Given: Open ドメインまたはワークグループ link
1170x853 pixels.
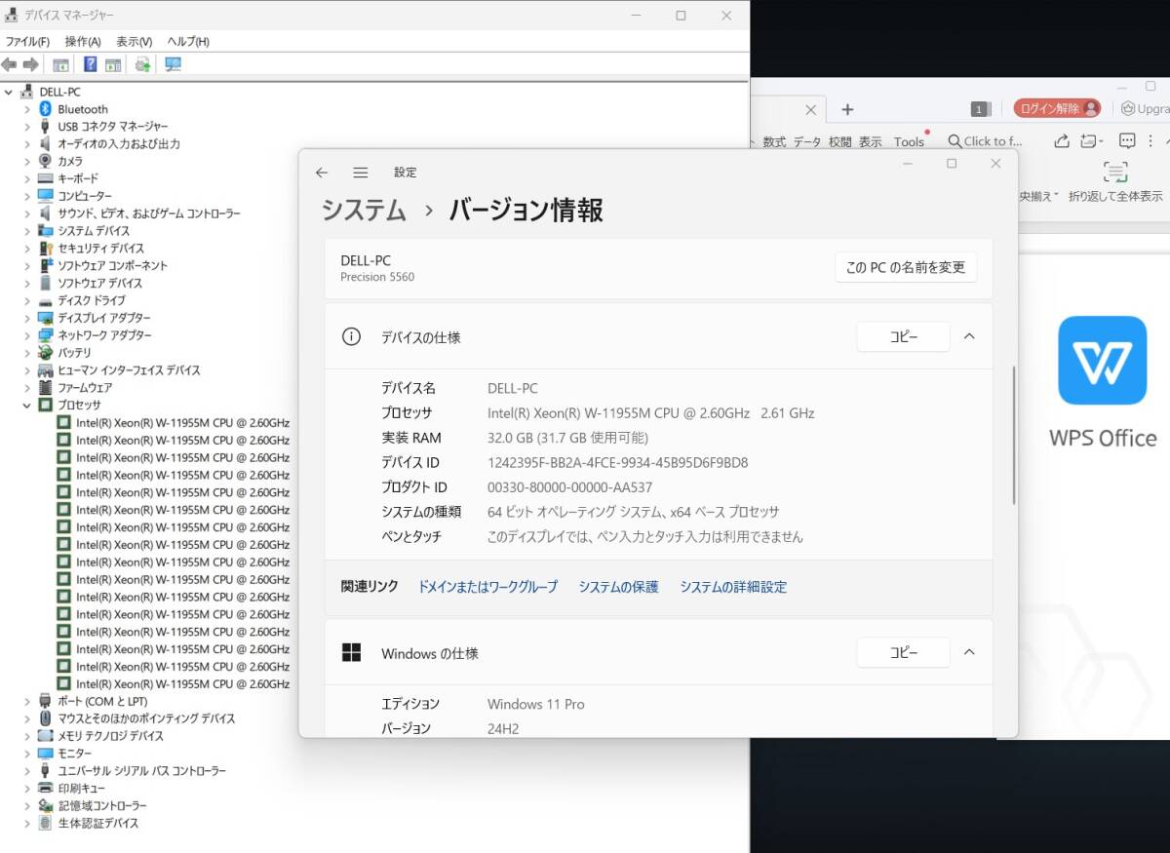Looking at the screenshot, I should click(487, 587).
